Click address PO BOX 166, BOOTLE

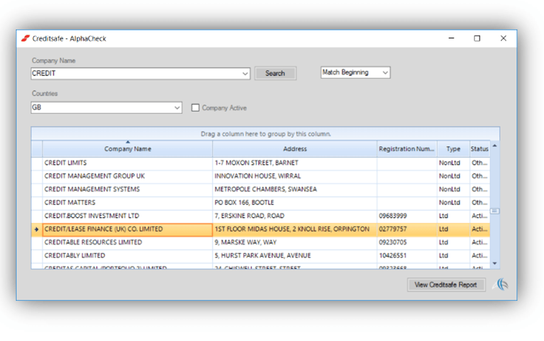[244, 203]
